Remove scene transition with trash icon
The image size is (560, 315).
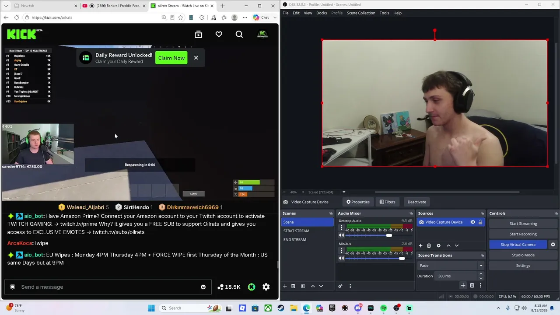click(x=472, y=286)
